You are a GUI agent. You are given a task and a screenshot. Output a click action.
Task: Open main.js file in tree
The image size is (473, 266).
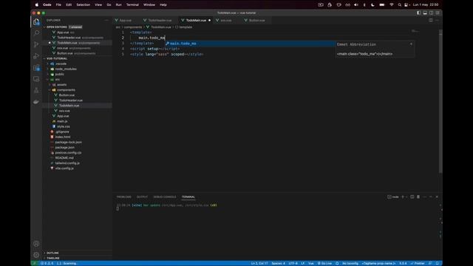pyautogui.click(x=62, y=121)
